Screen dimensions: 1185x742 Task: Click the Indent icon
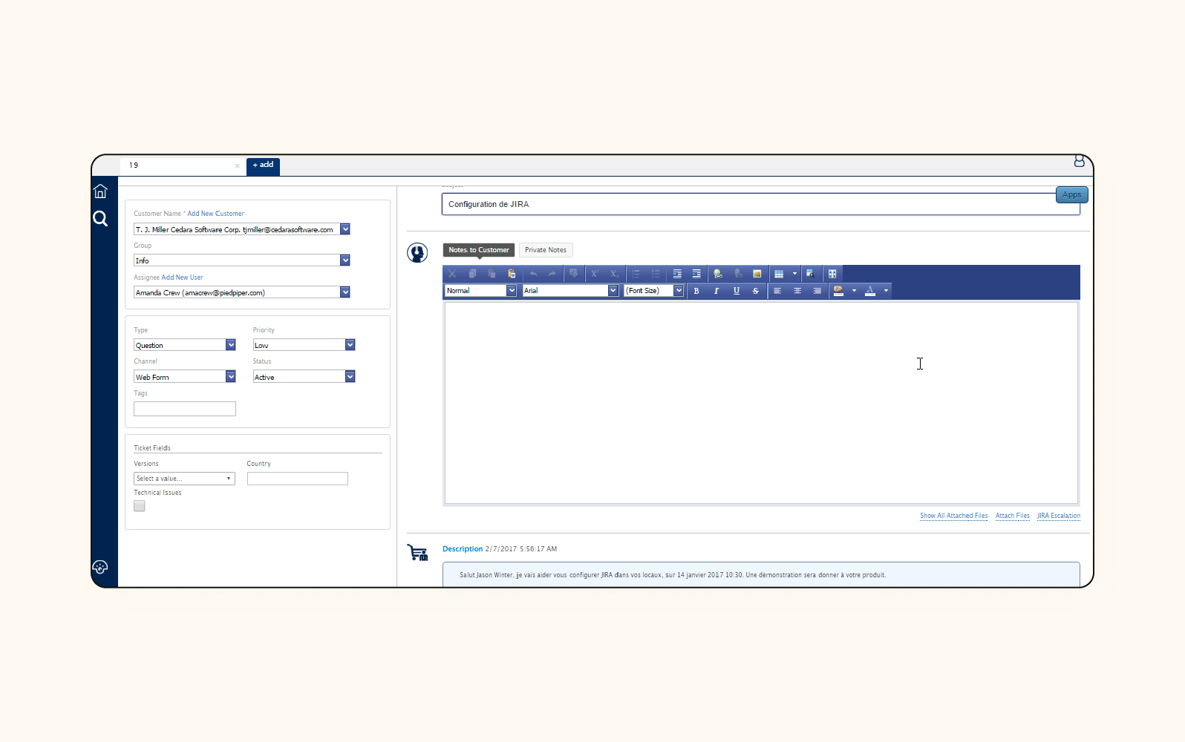pyautogui.click(x=677, y=274)
